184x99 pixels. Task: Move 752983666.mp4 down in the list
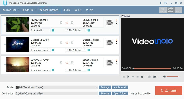click(116, 24)
